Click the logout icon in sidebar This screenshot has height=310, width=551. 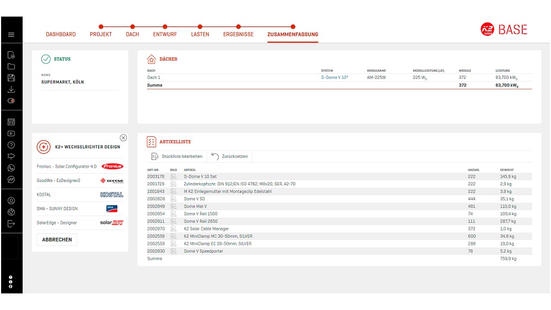11,223
